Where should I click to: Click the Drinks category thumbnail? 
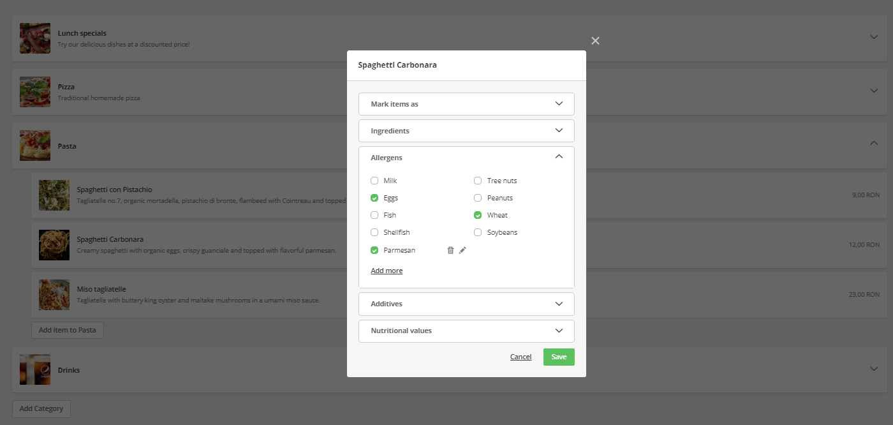(x=34, y=369)
